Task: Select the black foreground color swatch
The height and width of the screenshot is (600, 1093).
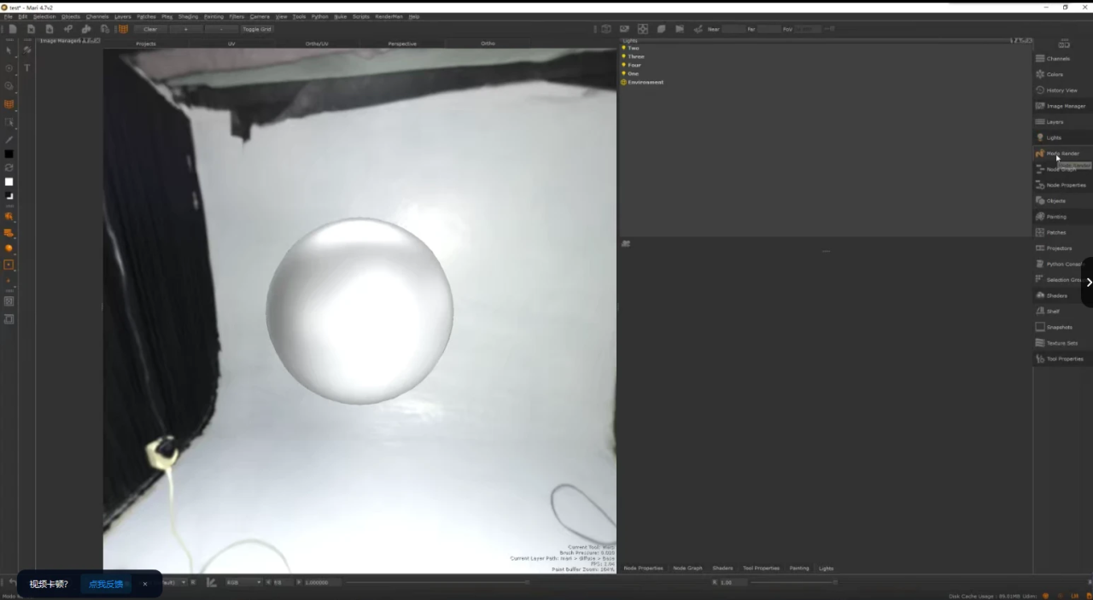Action: coord(9,154)
